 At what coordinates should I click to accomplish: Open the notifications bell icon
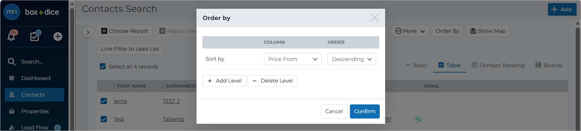point(12,36)
